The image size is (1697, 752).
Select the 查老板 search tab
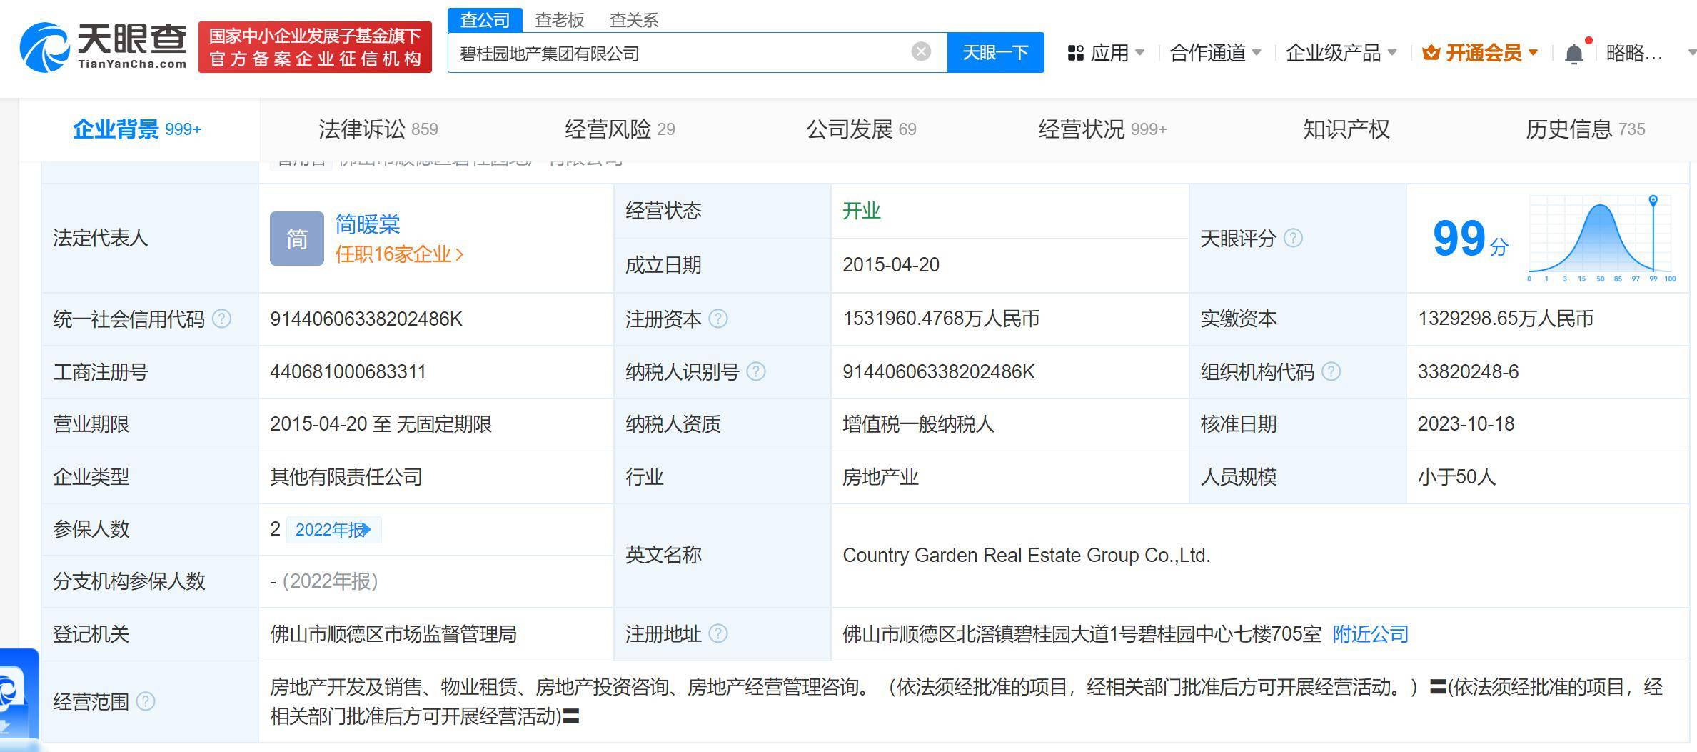(x=560, y=20)
